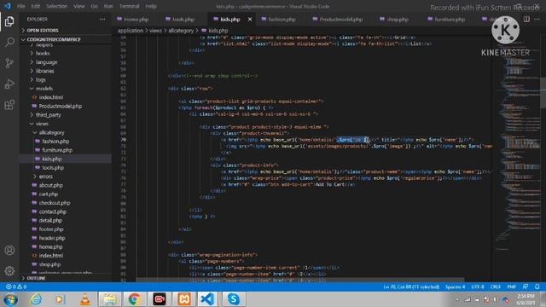Image resolution: width=546 pixels, height=307 pixels.
Task: Expand the libraries folder
Action: click(45, 71)
